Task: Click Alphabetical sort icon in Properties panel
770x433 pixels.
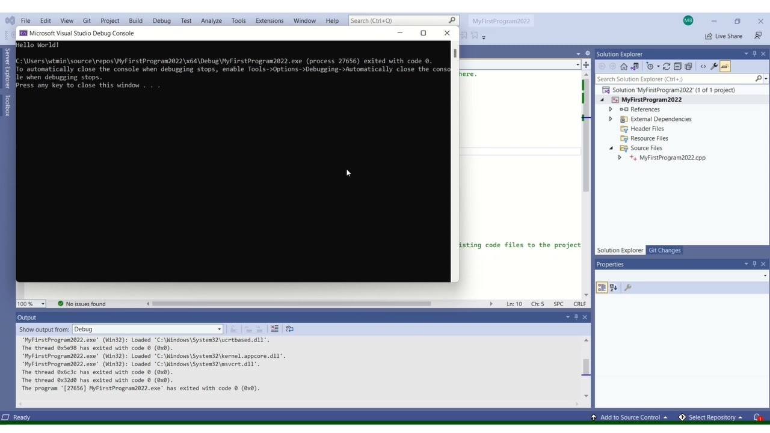Action: tap(614, 287)
